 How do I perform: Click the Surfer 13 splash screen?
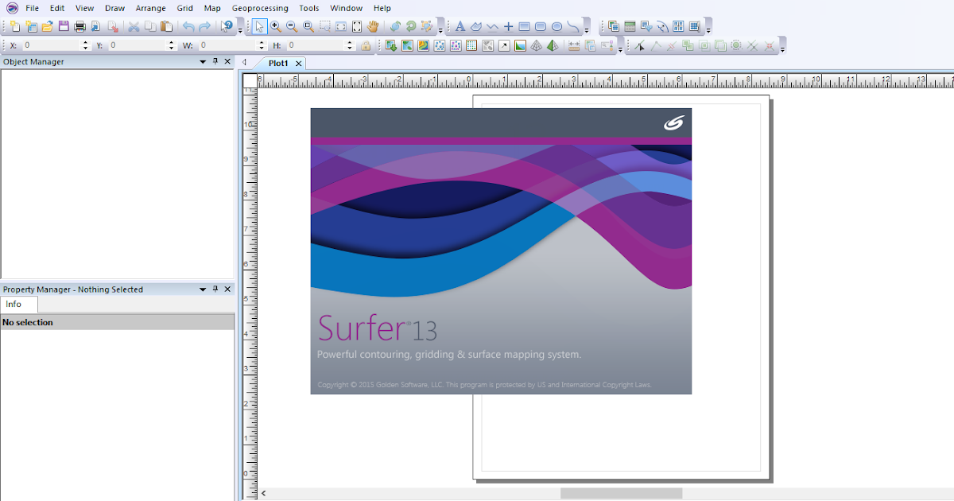[x=501, y=250]
